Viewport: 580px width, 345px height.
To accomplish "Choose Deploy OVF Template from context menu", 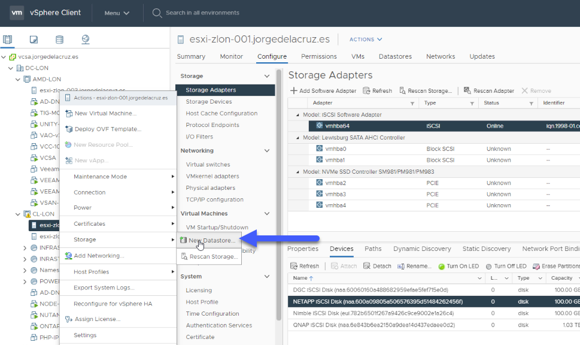I will (108, 129).
